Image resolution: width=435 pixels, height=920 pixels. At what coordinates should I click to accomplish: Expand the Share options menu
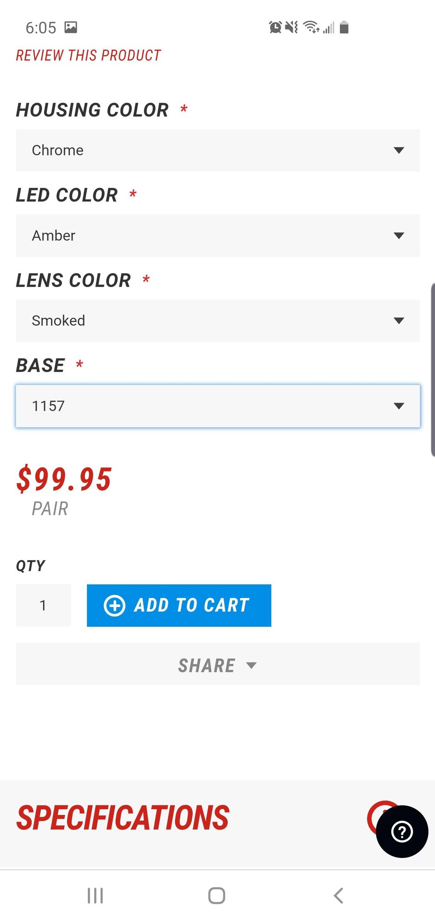tap(218, 665)
